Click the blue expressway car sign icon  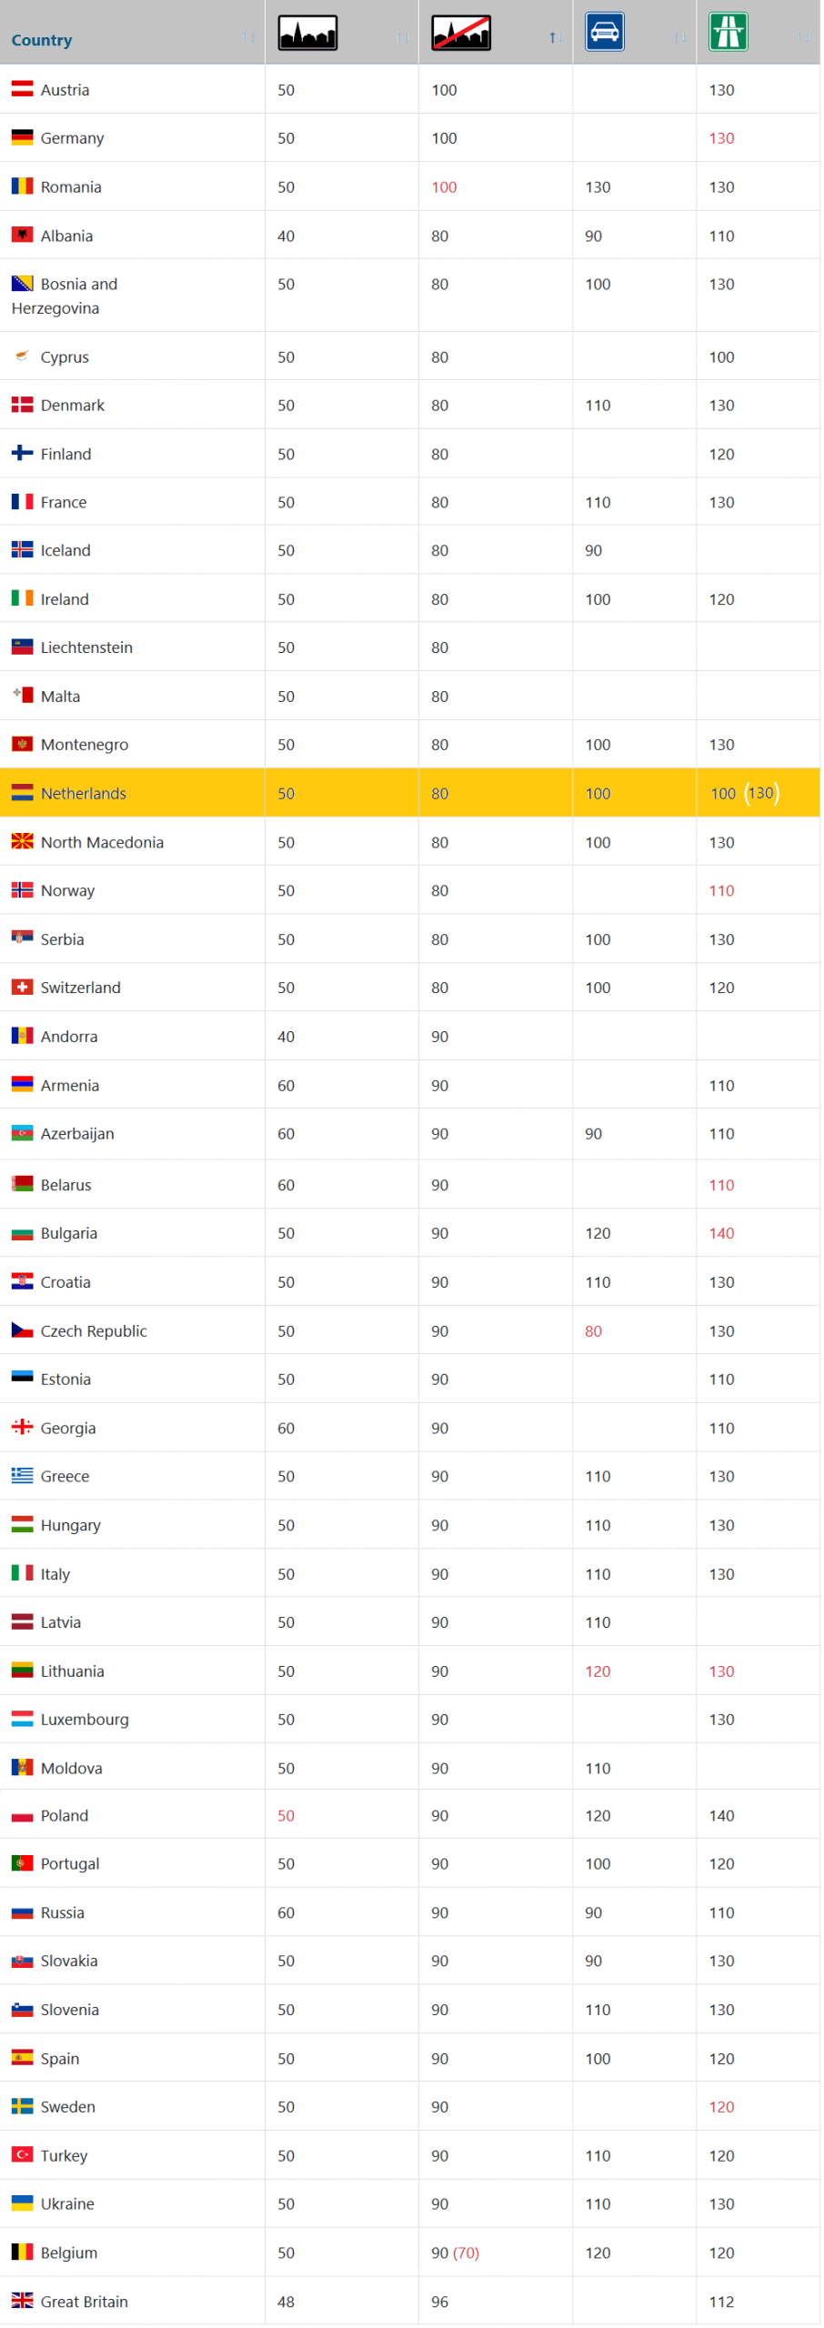click(605, 32)
